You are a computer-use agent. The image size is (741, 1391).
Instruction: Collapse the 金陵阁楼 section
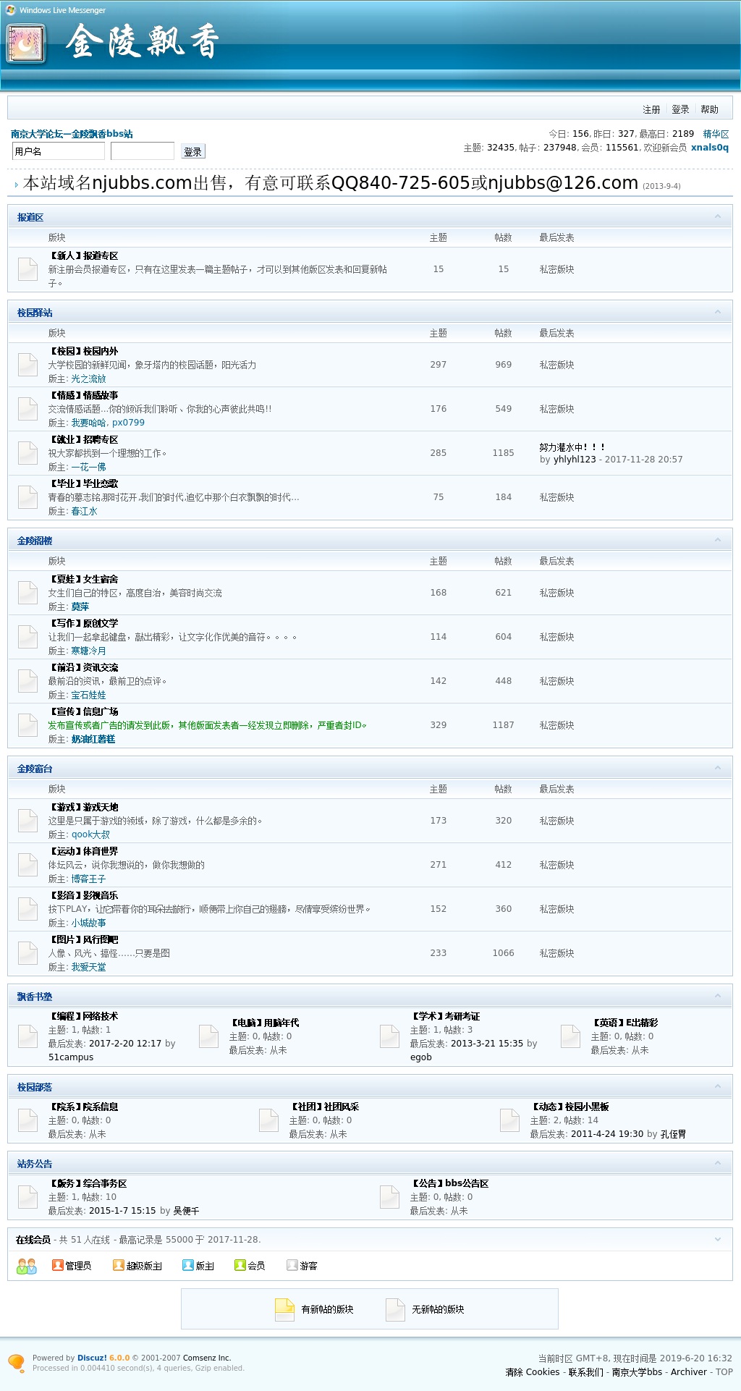[x=718, y=541]
